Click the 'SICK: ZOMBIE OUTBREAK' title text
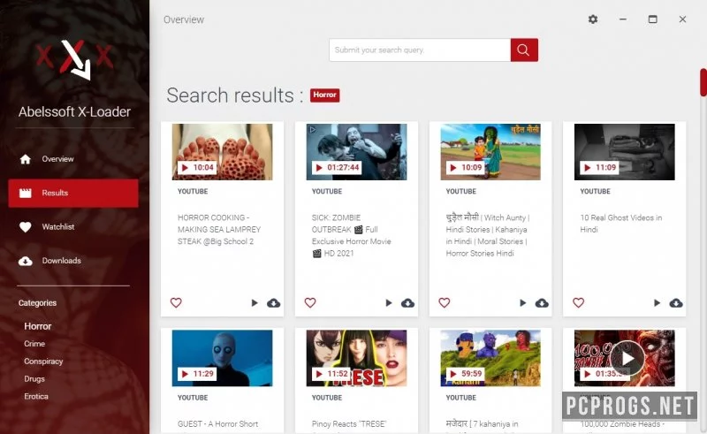 (351, 235)
